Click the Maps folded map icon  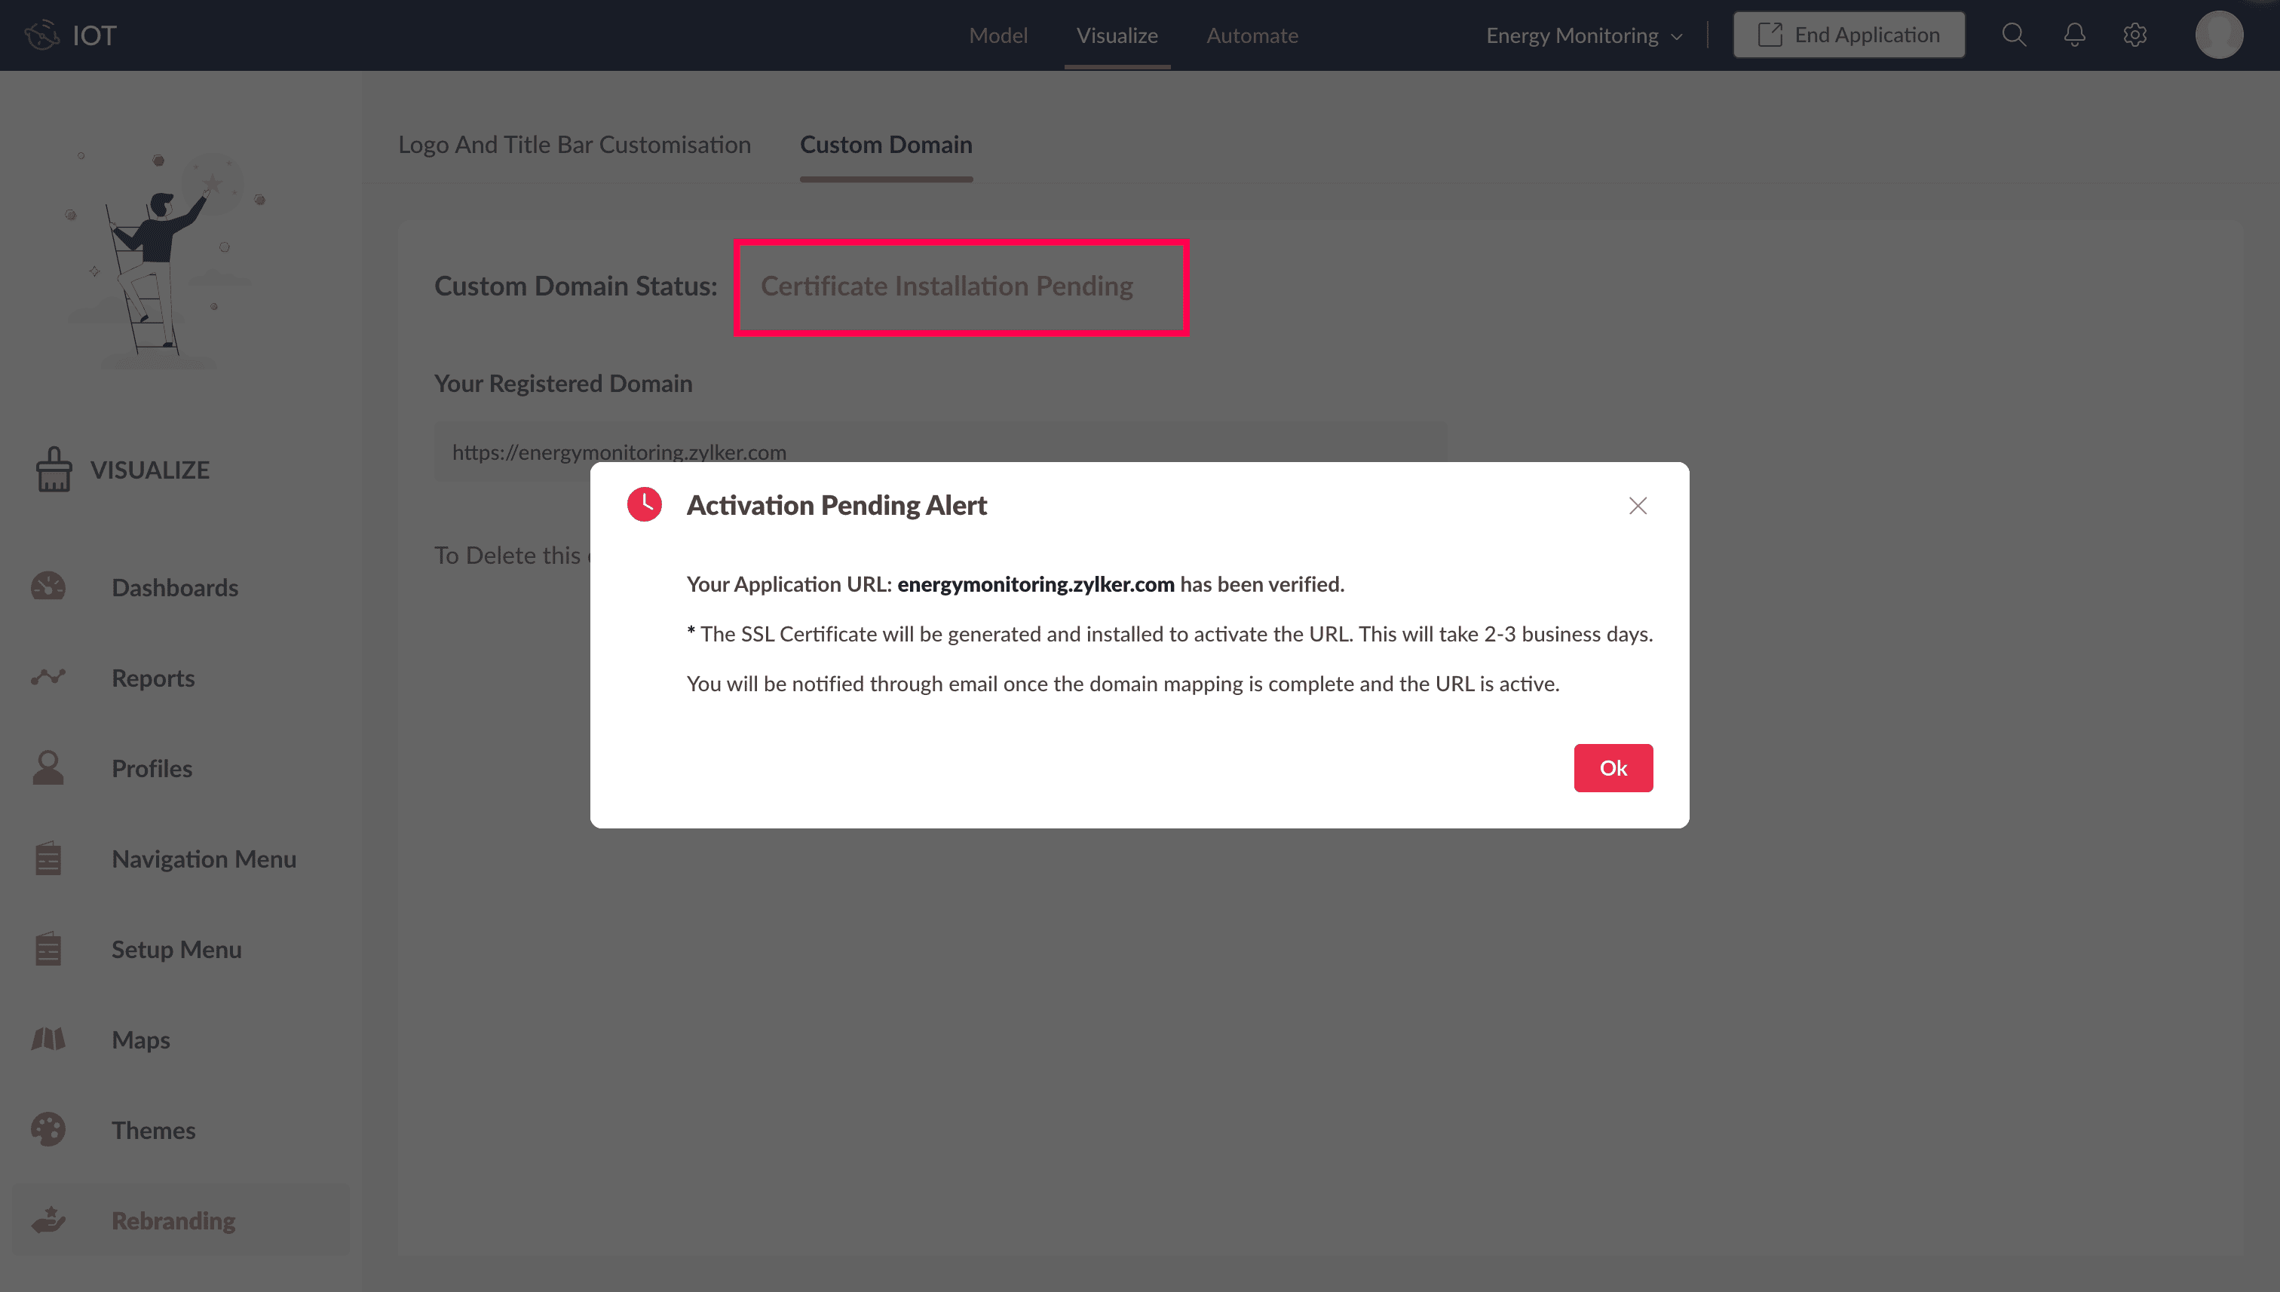48,1040
